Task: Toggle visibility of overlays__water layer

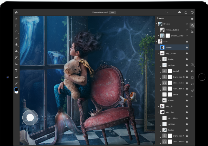Action: (x=187, y=36)
